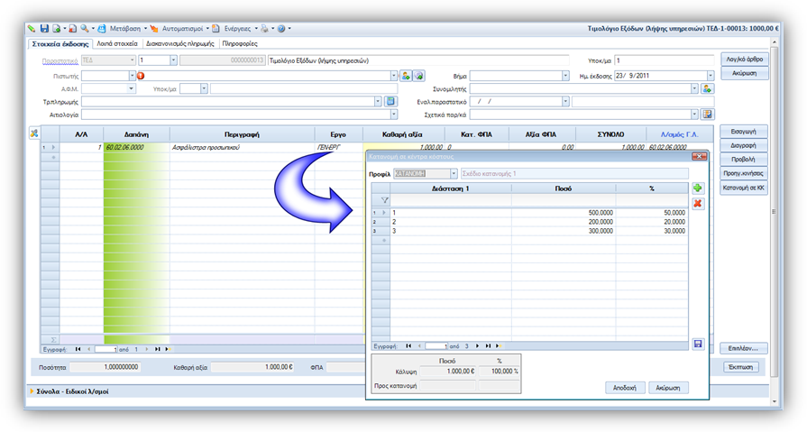Viewport: 807px width, 432px height.
Task: Click the Λογ/κό άρθρο button
Action: tap(744, 60)
